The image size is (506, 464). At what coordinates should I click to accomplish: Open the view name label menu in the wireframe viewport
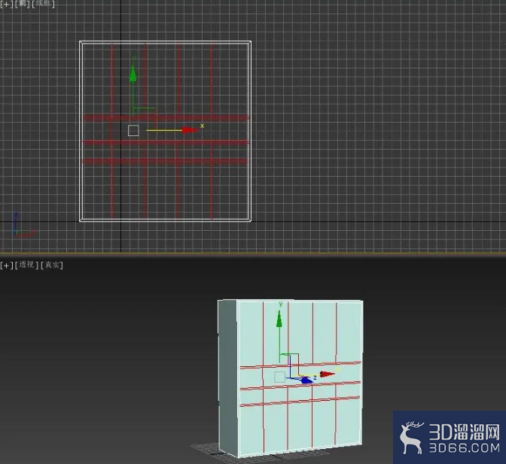pos(23,4)
